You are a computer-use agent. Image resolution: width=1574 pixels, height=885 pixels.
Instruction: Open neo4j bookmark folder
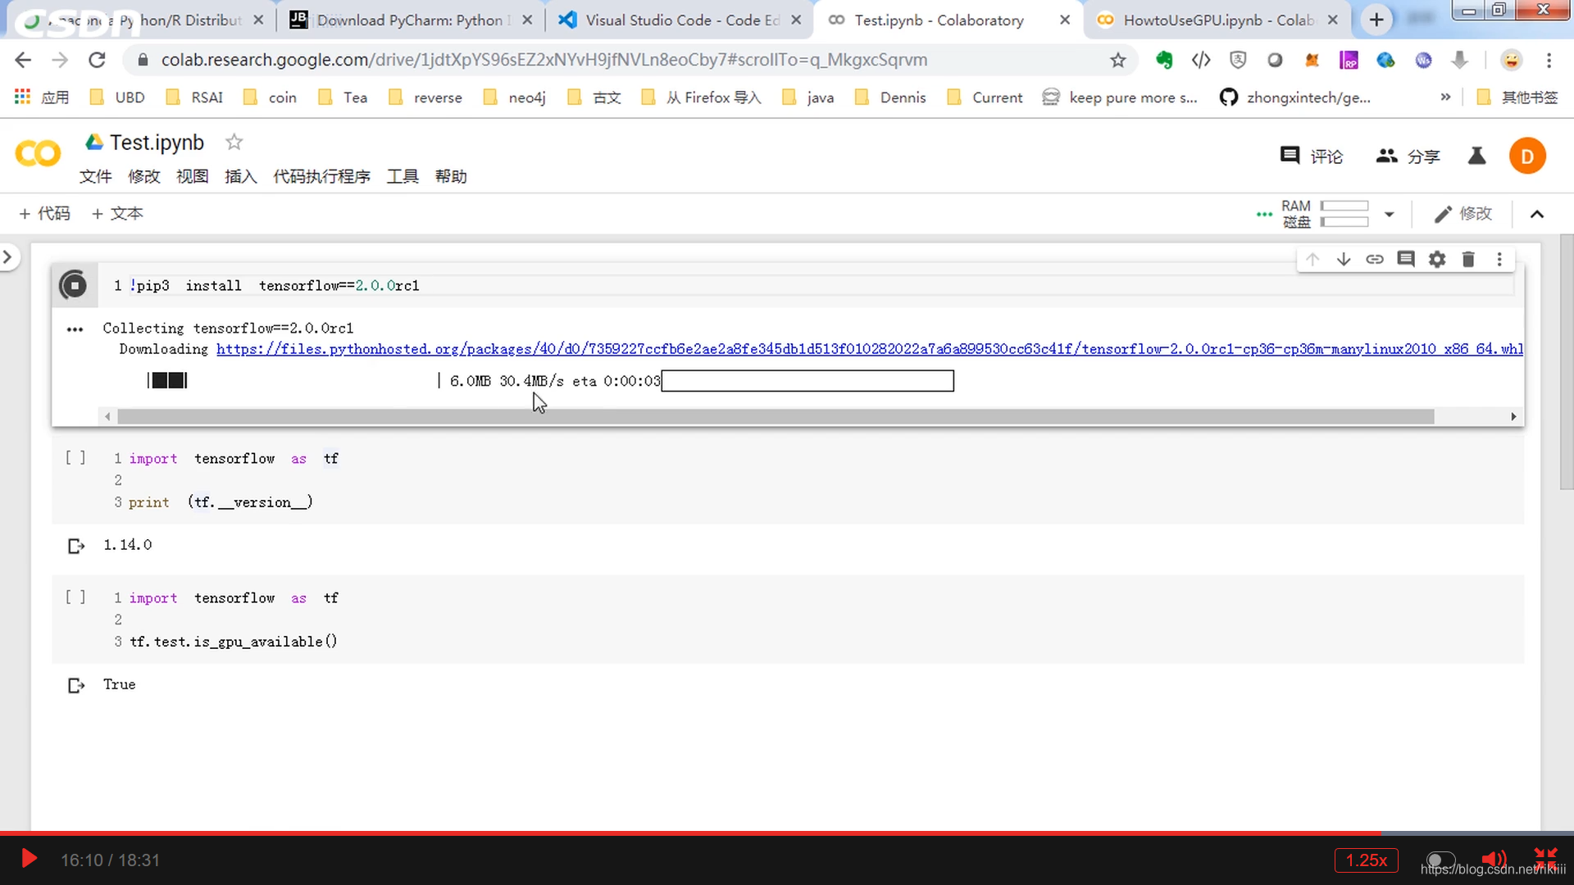tap(515, 98)
